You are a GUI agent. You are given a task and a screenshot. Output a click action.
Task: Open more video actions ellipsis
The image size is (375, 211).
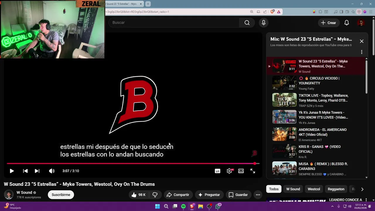[x=258, y=195]
